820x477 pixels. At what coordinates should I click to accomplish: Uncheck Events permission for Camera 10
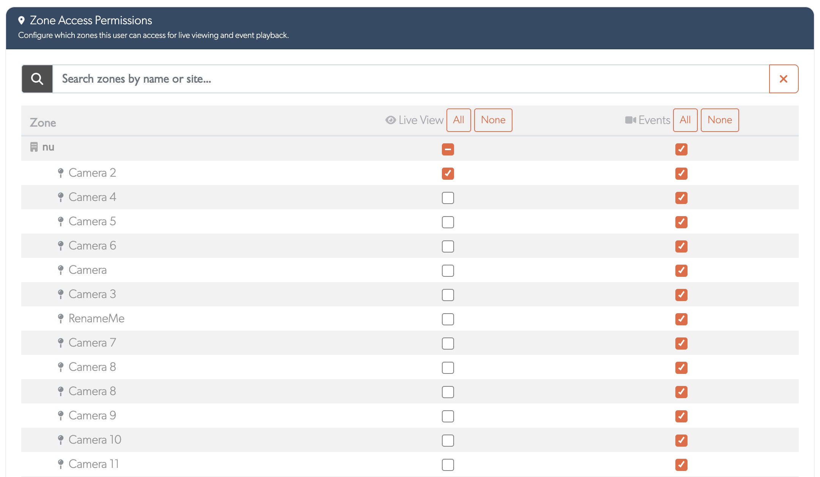pos(681,440)
